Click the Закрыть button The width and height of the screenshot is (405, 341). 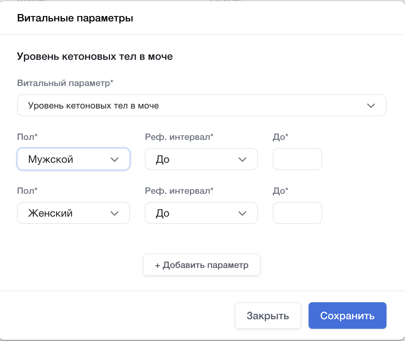268,316
